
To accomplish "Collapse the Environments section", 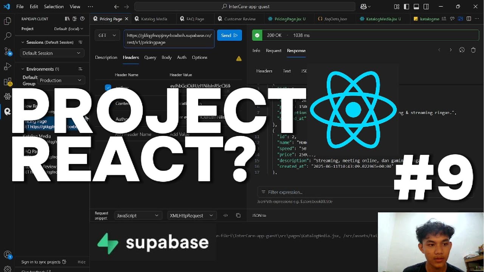I will [x=23, y=69].
